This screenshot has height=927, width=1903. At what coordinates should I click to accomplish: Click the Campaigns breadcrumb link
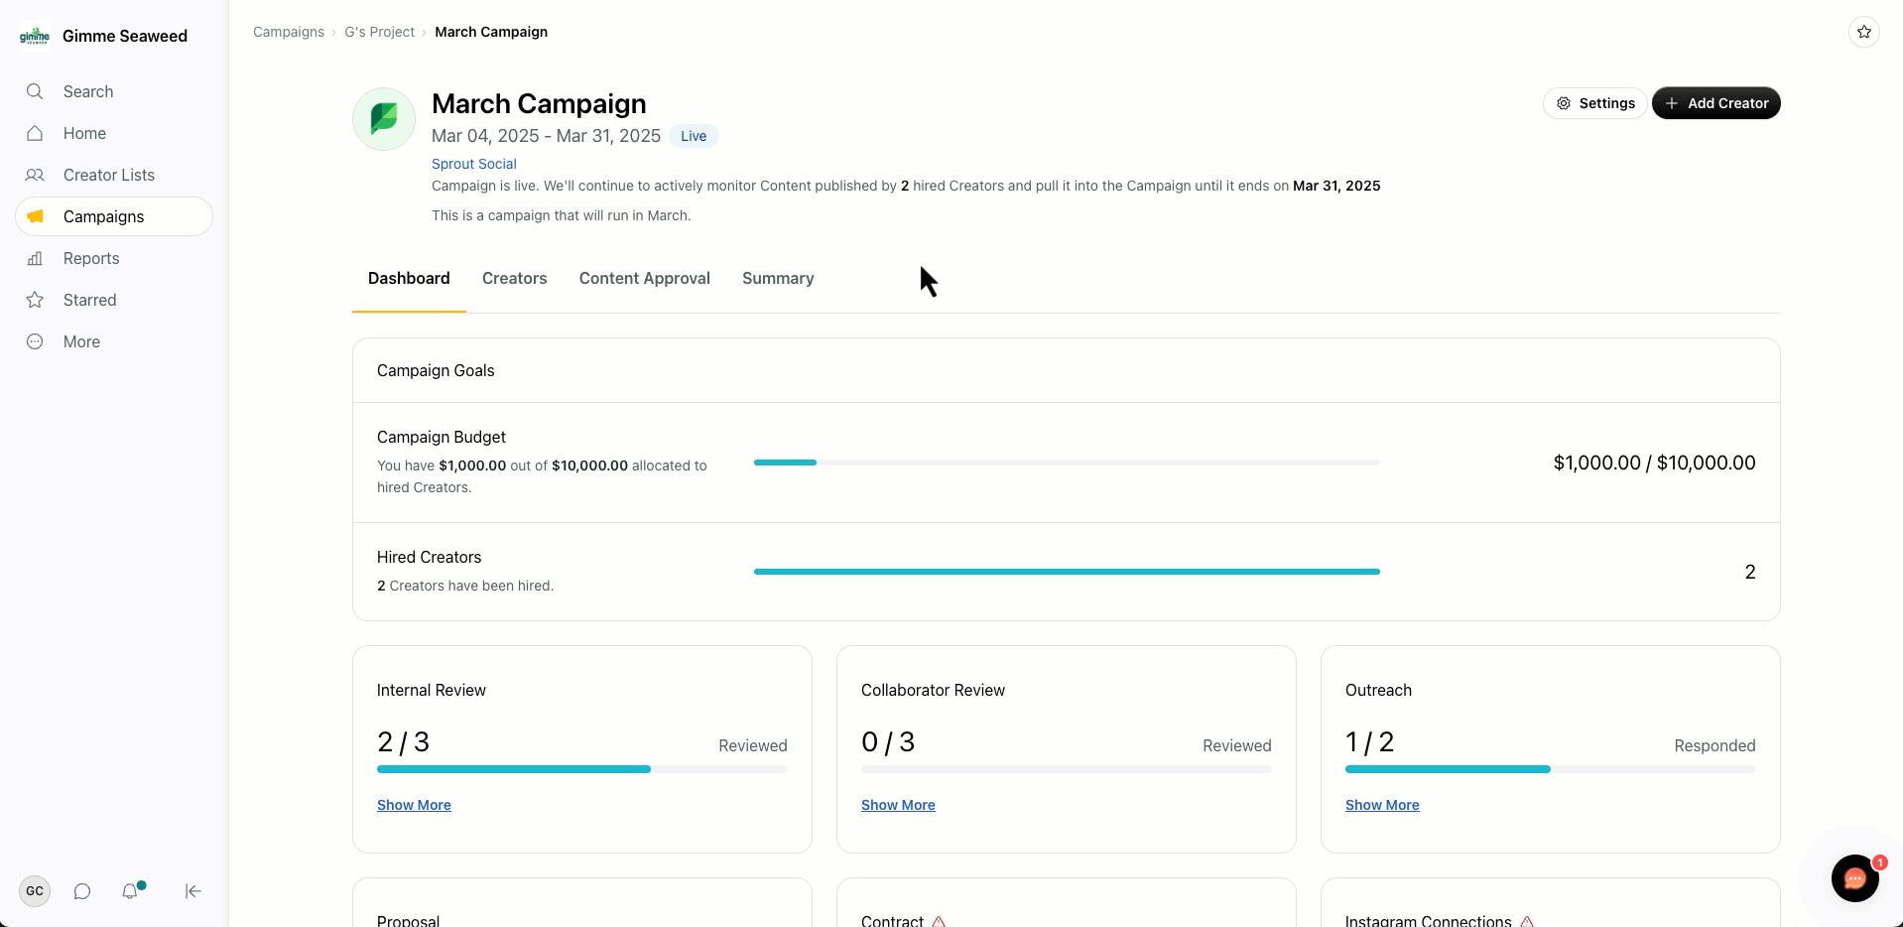(289, 32)
